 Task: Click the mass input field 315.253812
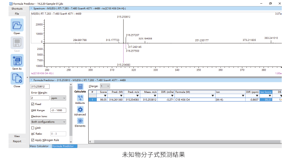click(40, 86)
